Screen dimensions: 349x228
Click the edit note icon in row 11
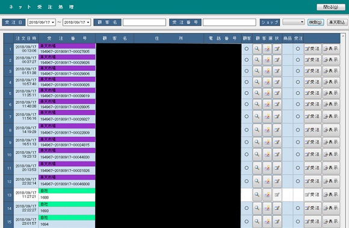(277, 168)
